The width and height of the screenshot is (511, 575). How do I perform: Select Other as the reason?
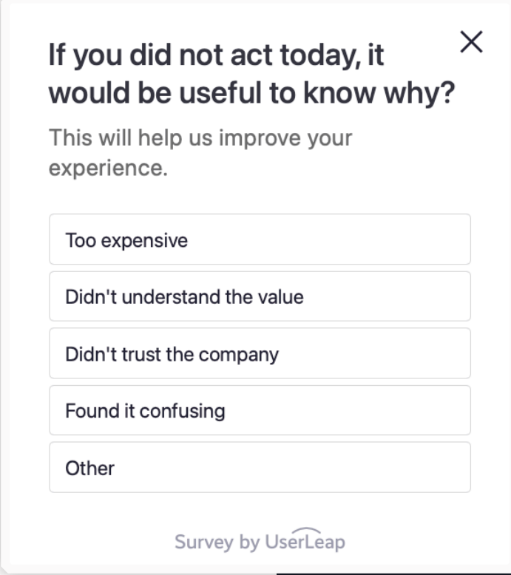(x=260, y=468)
